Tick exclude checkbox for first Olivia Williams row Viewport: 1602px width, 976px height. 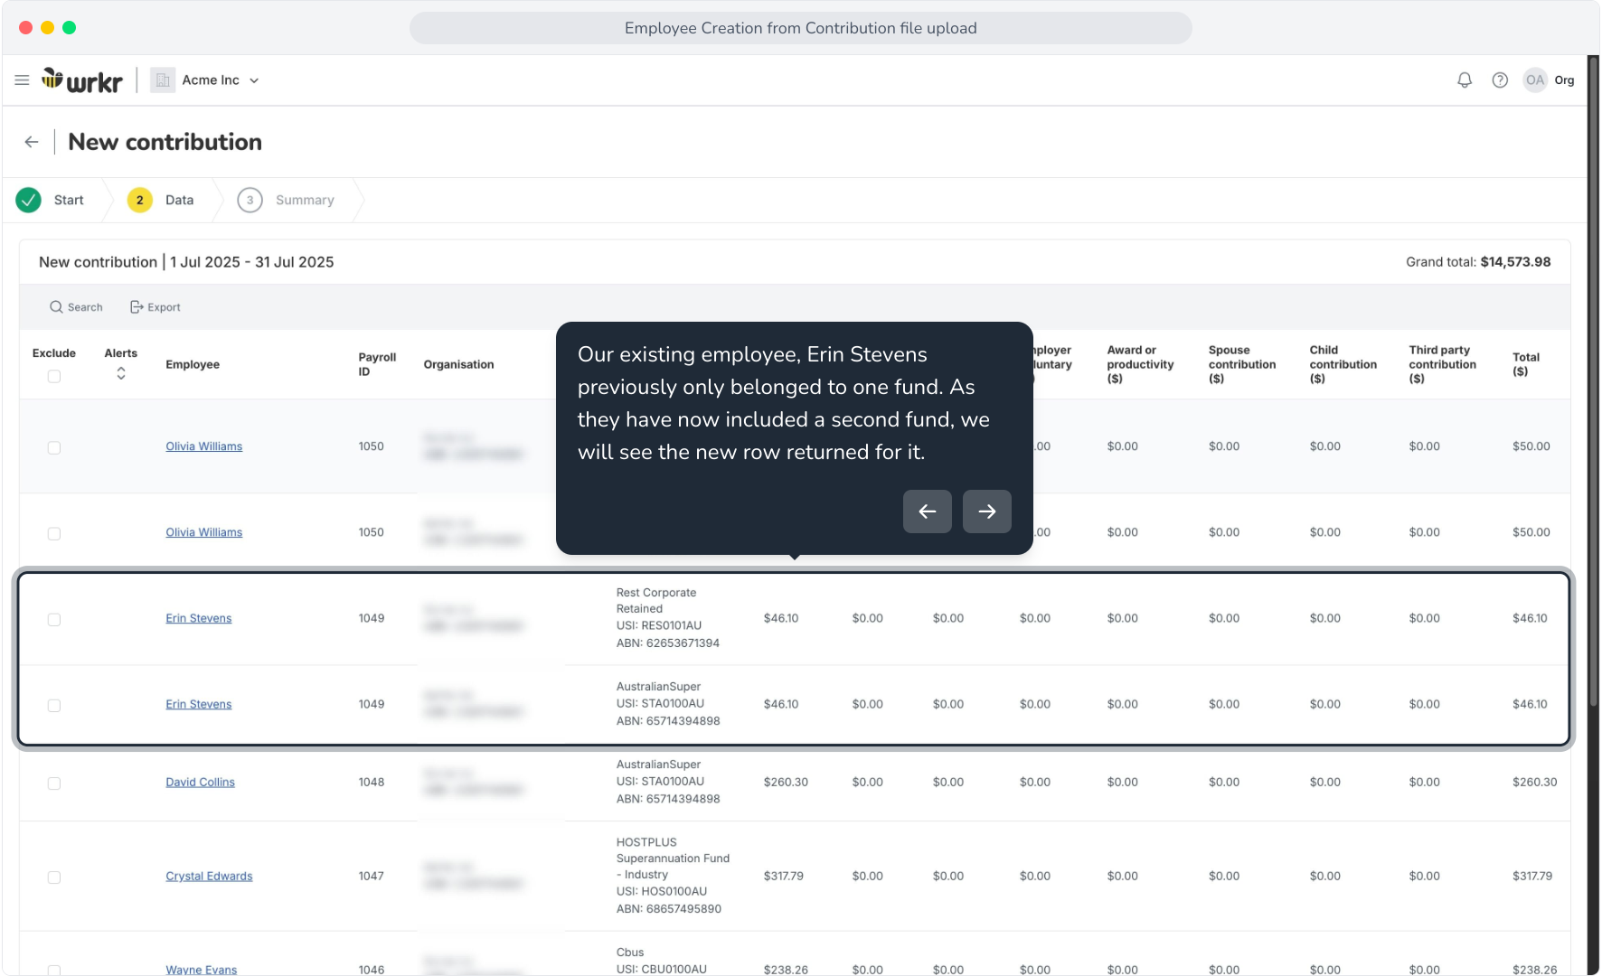coord(54,448)
